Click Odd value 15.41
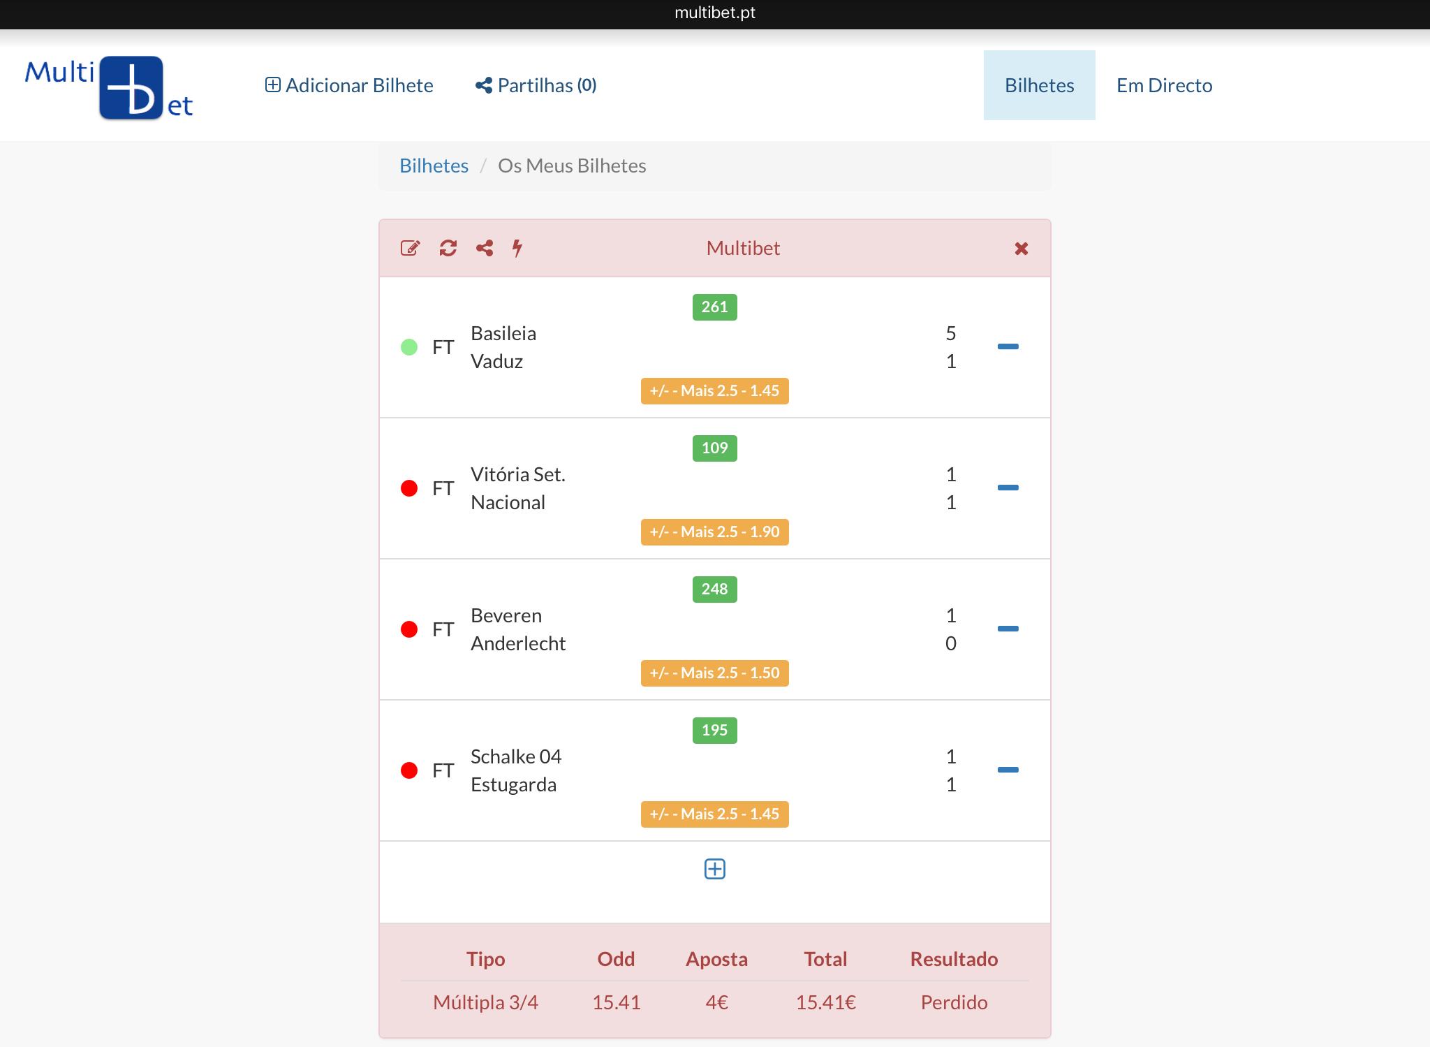Viewport: 1430px width, 1047px height. 617,1002
